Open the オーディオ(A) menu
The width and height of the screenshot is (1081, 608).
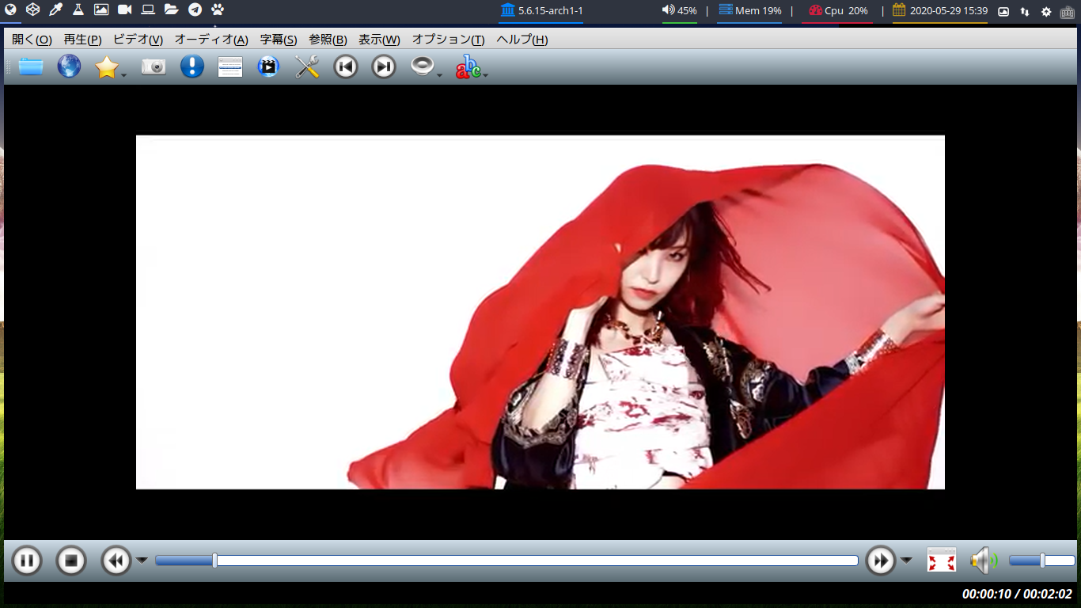click(x=211, y=40)
